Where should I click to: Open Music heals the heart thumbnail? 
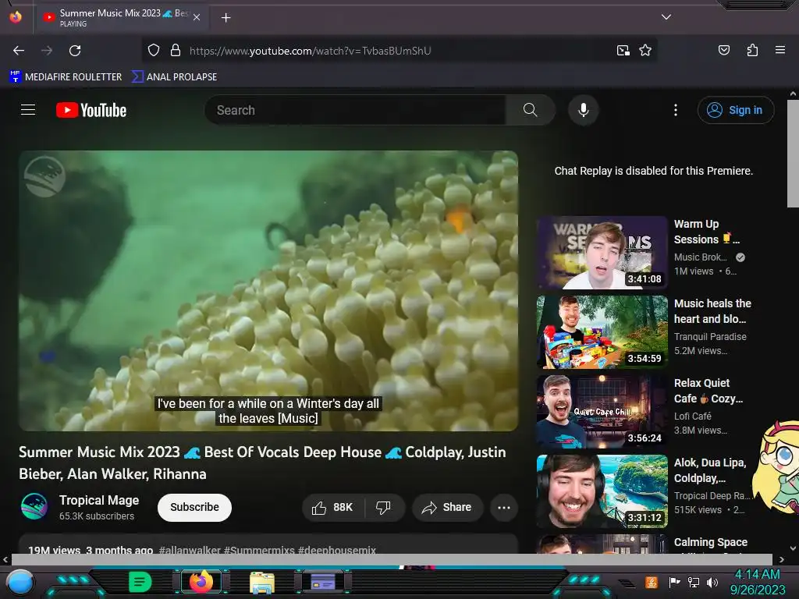(x=602, y=331)
